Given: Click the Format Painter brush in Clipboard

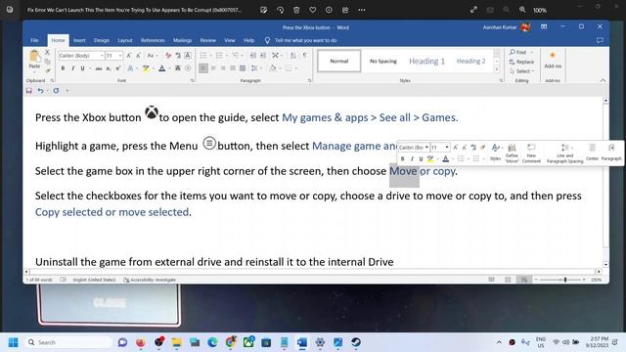Looking at the screenshot, I should pos(48,70).
